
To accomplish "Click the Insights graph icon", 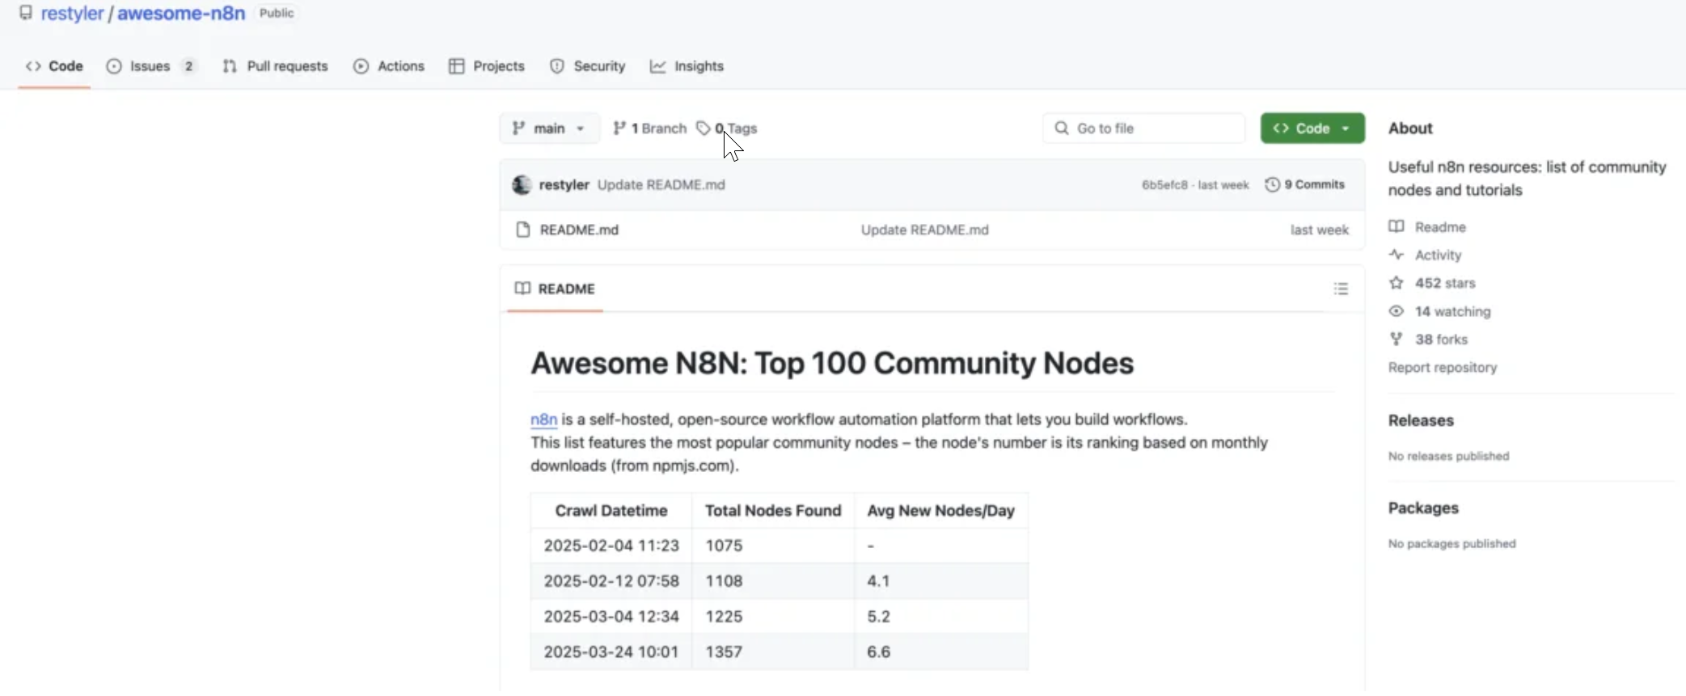I will click(657, 66).
